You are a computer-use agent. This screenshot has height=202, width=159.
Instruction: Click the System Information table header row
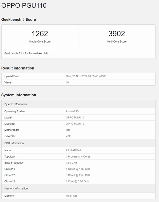tap(78, 104)
